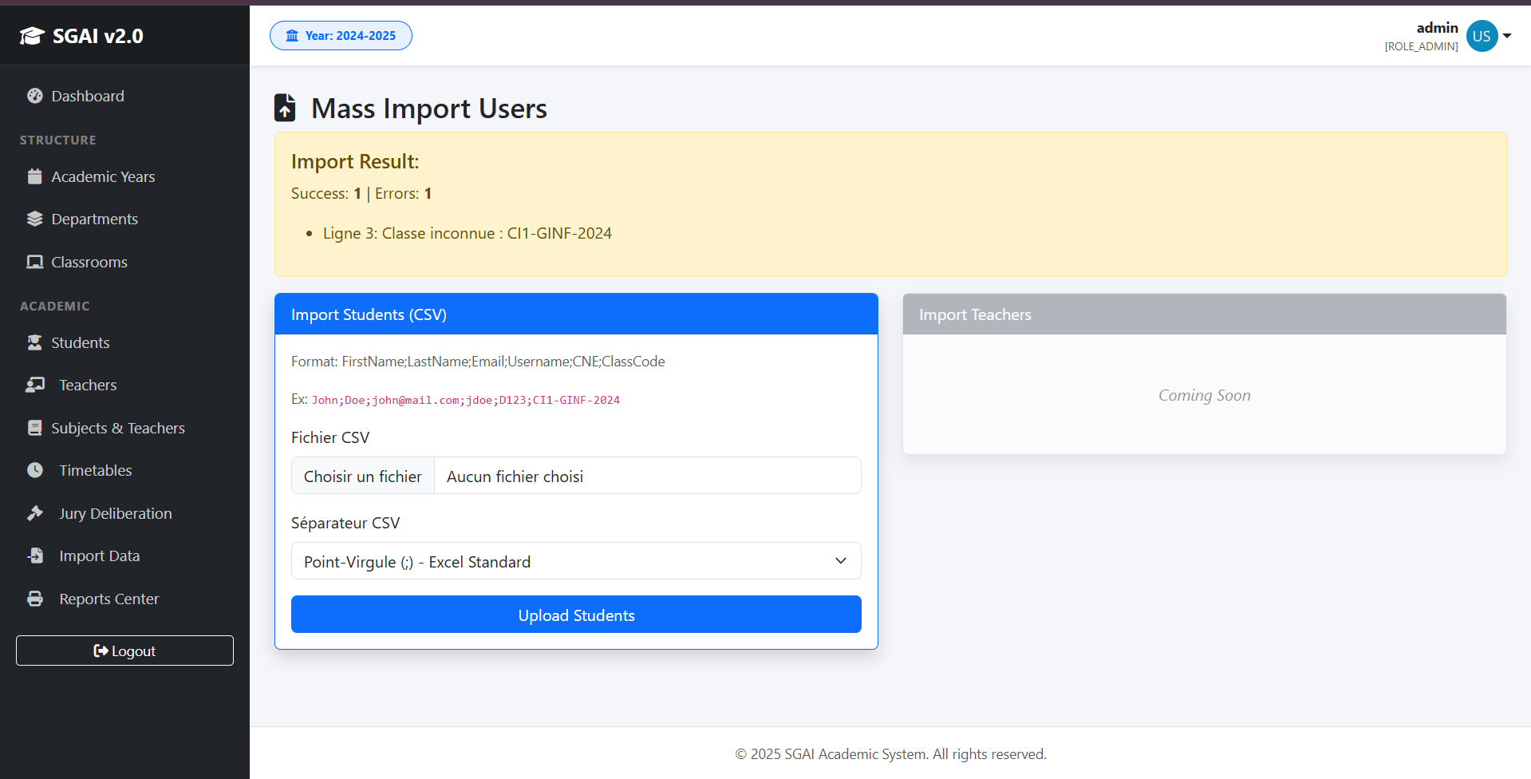Viewport: 1531px width, 779px height.
Task: Click the admin username text
Action: (1437, 28)
